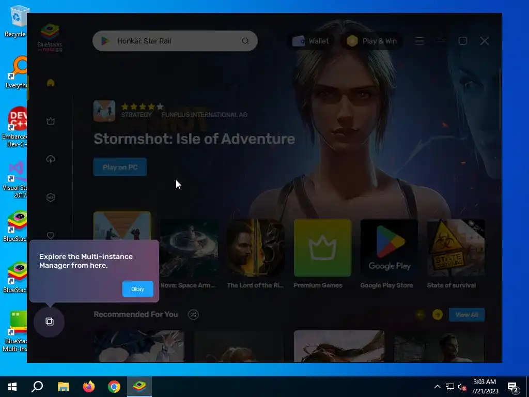Click the network tray icon
529x397 pixels.
point(450,387)
